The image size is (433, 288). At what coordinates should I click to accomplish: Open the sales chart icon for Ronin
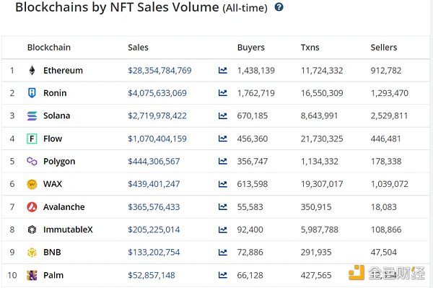[x=223, y=93]
